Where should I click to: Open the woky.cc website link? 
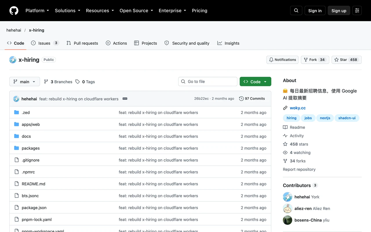point(298,108)
